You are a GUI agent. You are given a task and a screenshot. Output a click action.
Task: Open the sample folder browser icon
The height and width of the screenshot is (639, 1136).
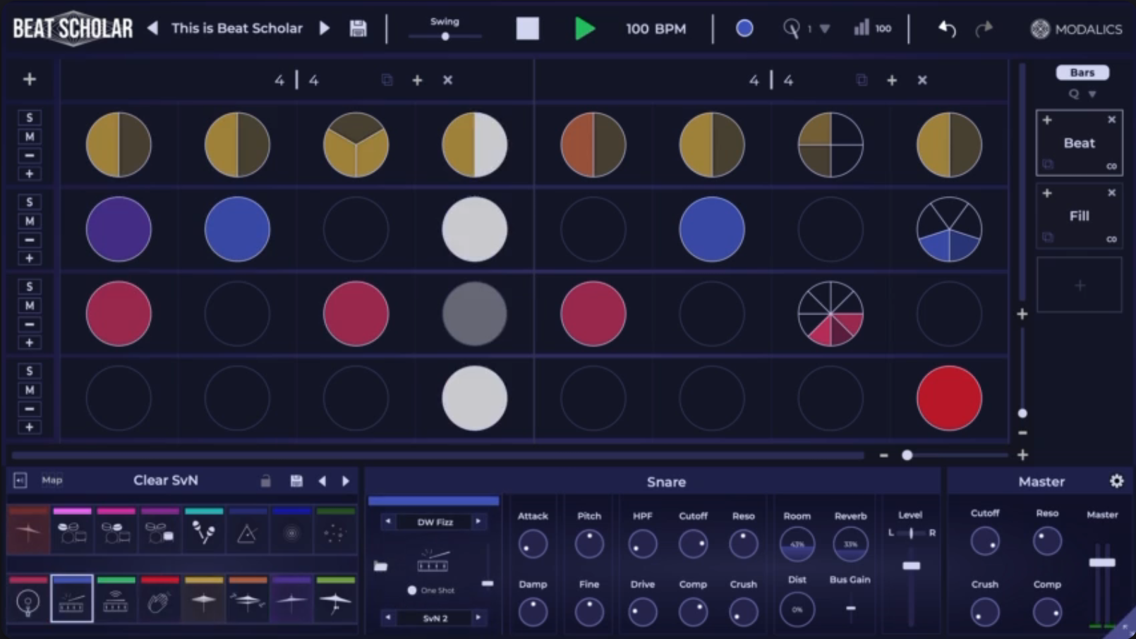(380, 566)
